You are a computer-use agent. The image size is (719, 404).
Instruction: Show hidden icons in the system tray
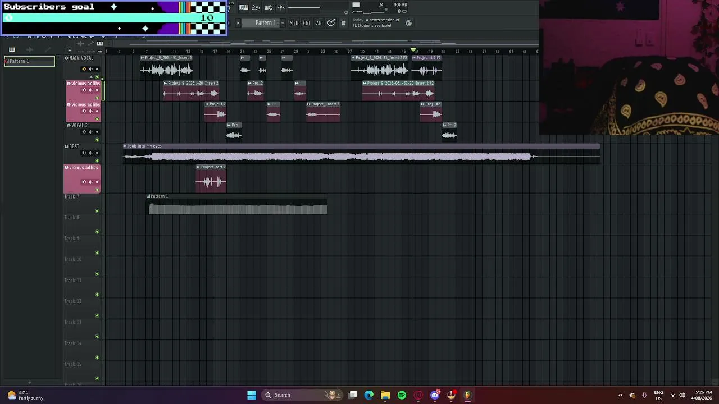[x=620, y=395]
